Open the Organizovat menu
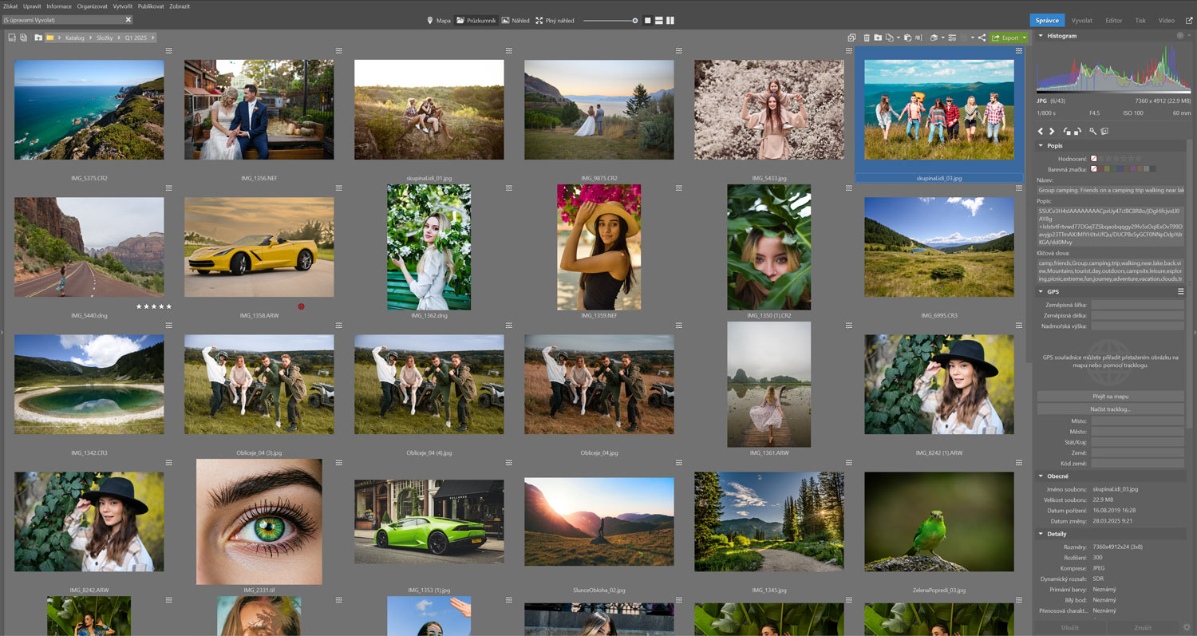 (x=92, y=6)
